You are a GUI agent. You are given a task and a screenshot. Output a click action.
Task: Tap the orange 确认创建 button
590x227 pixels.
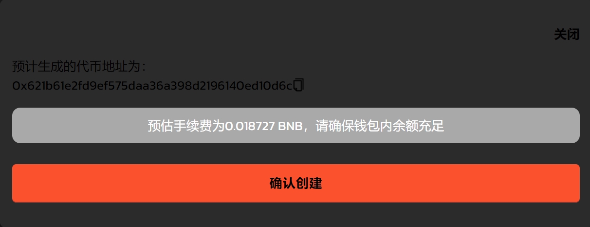tap(295, 183)
